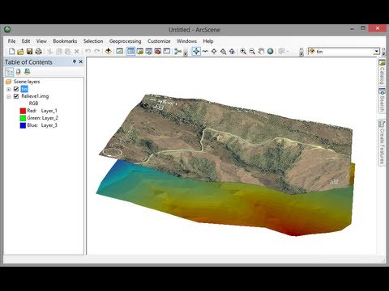Expand the tin layer node
Screen dimensions: 389x291
[x=9, y=89]
